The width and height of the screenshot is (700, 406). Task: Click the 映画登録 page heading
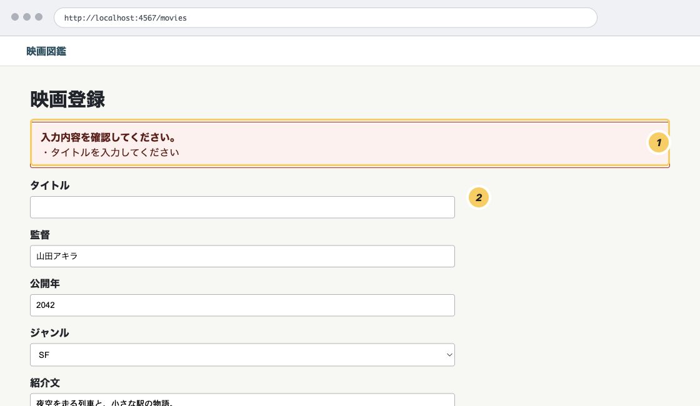[x=67, y=99]
